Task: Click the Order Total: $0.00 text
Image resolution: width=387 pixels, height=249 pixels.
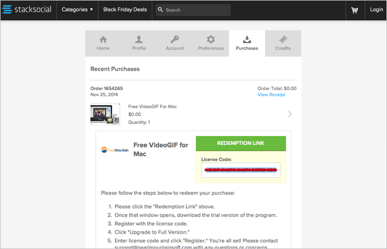Action: tap(277, 88)
